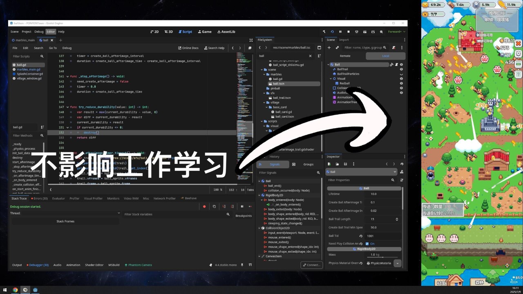Stop the running project

348,31
